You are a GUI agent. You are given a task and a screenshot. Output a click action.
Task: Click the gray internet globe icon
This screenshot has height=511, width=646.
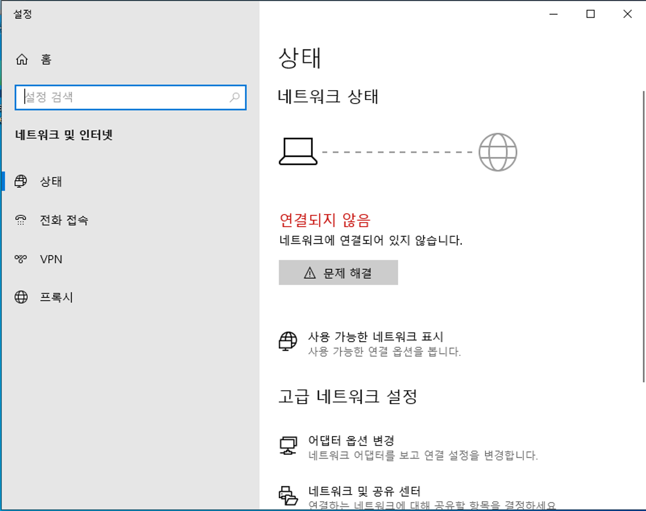click(498, 152)
